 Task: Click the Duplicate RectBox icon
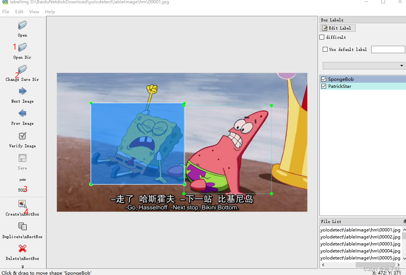pyautogui.click(x=23, y=226)
